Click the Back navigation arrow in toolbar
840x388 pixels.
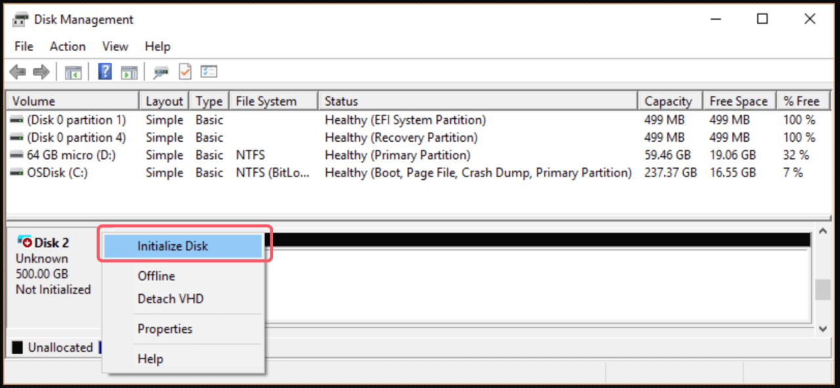point(18,71)
